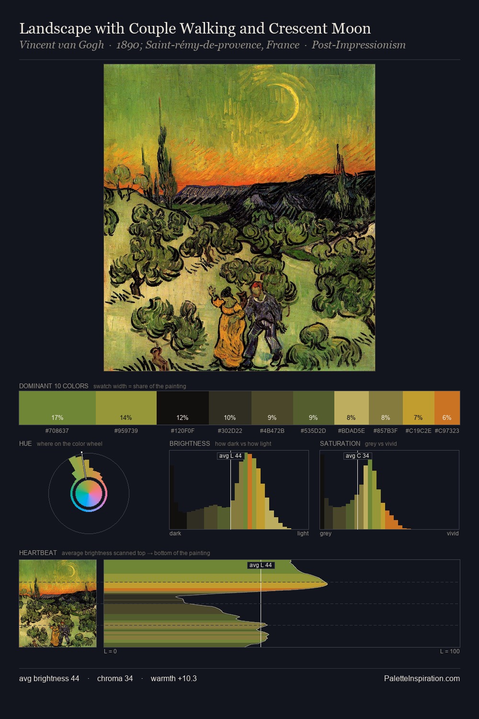Click 'swatch width = share of the painting' caption
479x719 pixels.
click(140, 386)
